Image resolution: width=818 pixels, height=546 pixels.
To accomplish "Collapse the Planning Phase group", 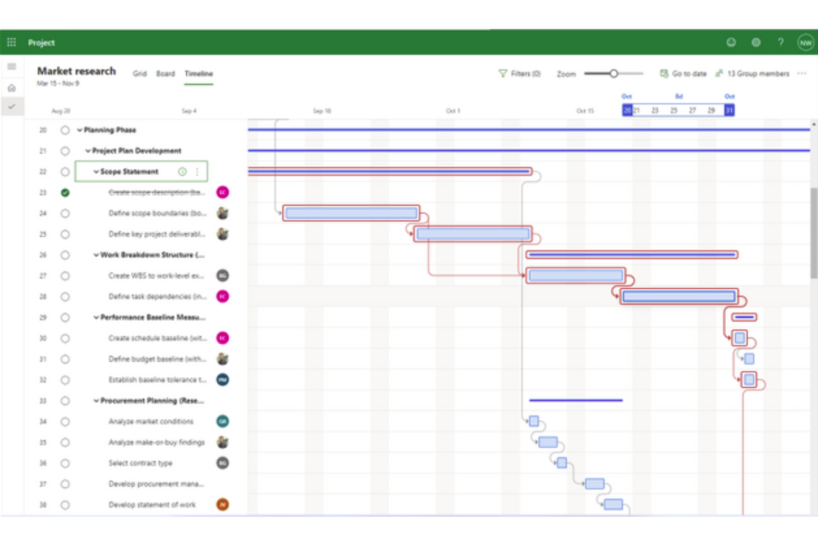I will pyautogui.click(x=80, y=130).
